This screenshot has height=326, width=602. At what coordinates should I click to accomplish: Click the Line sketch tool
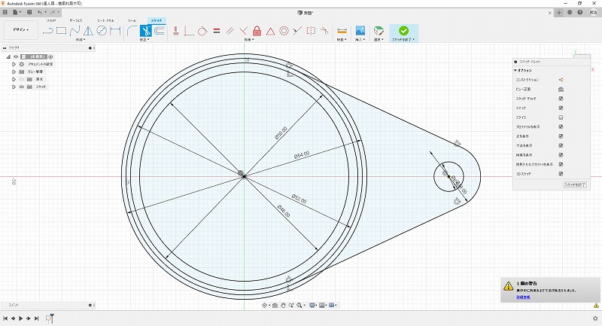coord(48,31)
